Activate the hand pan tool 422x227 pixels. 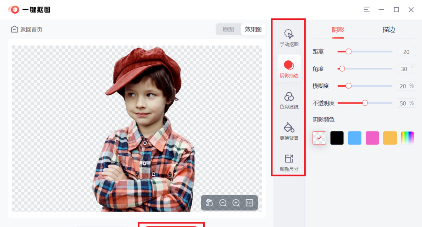point(210,203)
